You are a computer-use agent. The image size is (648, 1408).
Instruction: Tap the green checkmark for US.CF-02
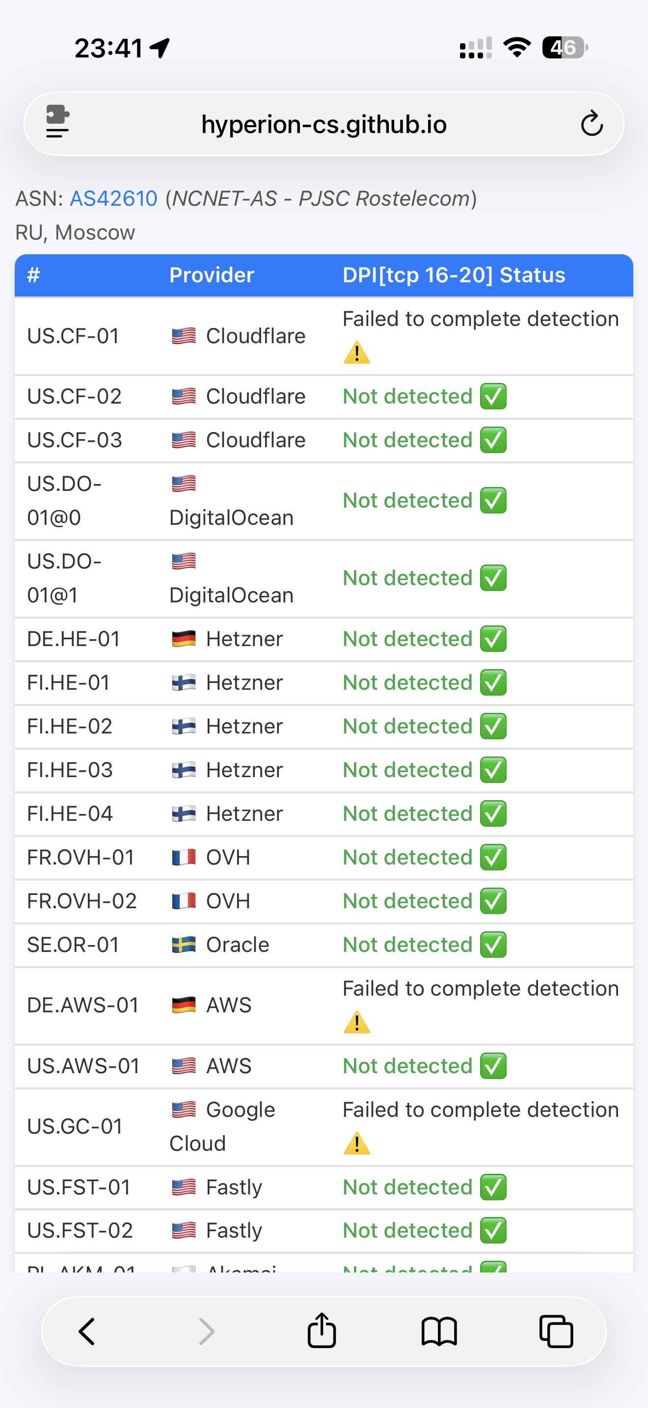493,396
